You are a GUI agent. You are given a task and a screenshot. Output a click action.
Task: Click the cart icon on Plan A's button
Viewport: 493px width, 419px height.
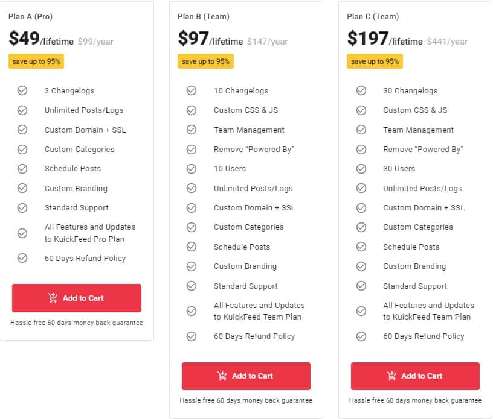click(51, 298)
